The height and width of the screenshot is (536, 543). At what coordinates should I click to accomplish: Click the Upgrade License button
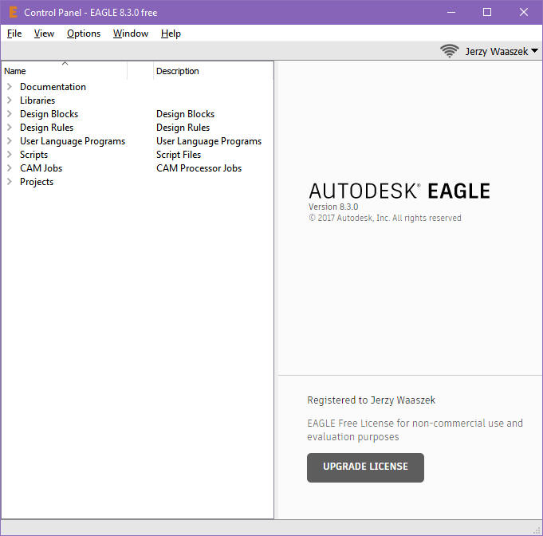365,467
